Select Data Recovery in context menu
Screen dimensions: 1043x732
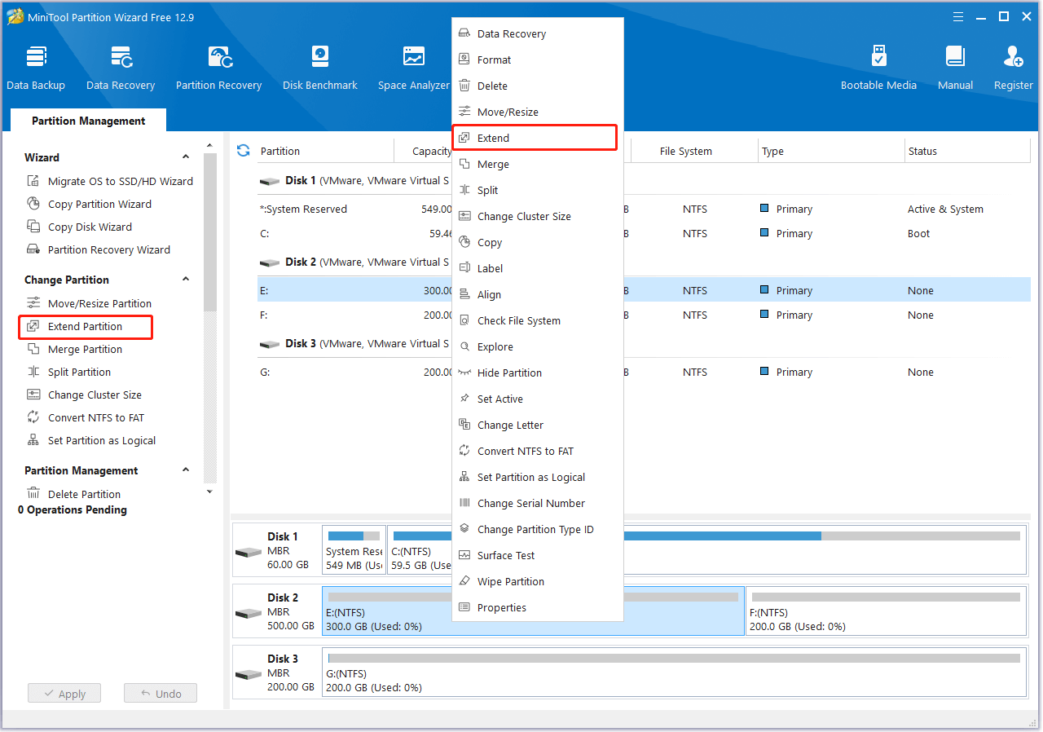pyautogui.click(x=538, y=34)
